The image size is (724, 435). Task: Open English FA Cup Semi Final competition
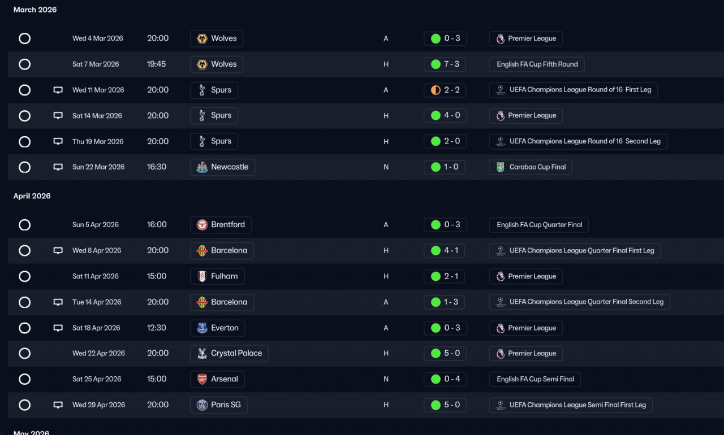coord(535,379)
